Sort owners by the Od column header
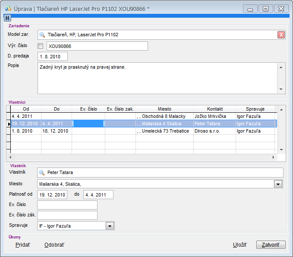 pyautogui.click(x=26, y=109)
